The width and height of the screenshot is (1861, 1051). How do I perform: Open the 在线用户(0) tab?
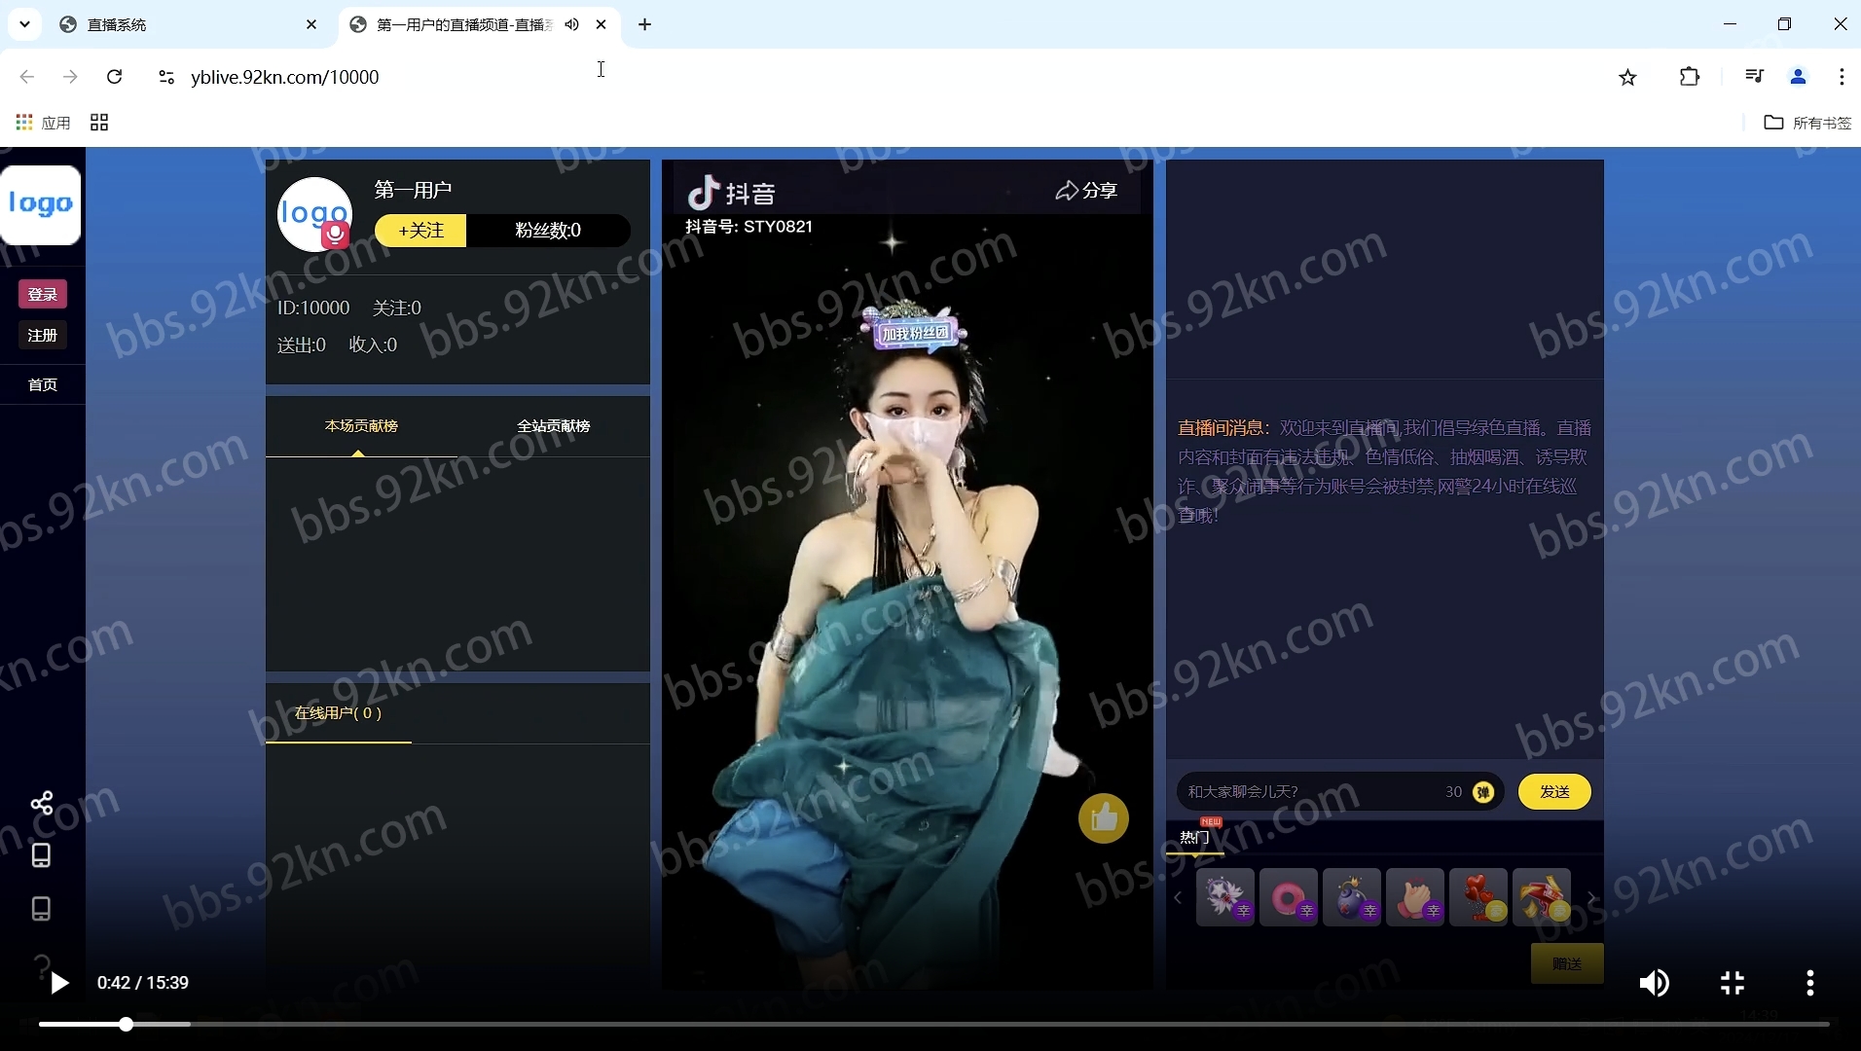(x=339, y=713)
